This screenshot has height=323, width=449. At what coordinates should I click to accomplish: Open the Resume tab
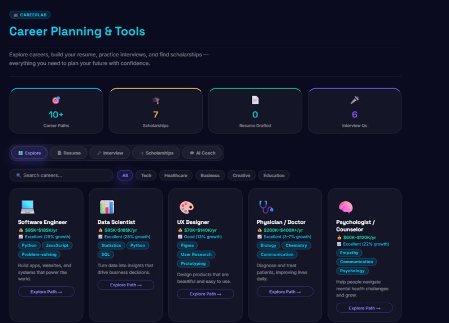point(68,153)
